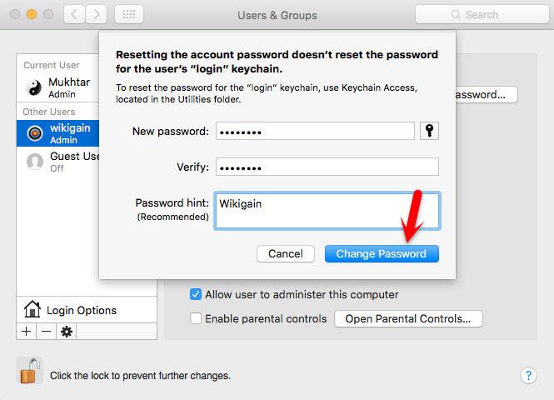The image size is (554, 400).
Task: Click the lock icon to prevent changes
Action: tap(29, 371)
